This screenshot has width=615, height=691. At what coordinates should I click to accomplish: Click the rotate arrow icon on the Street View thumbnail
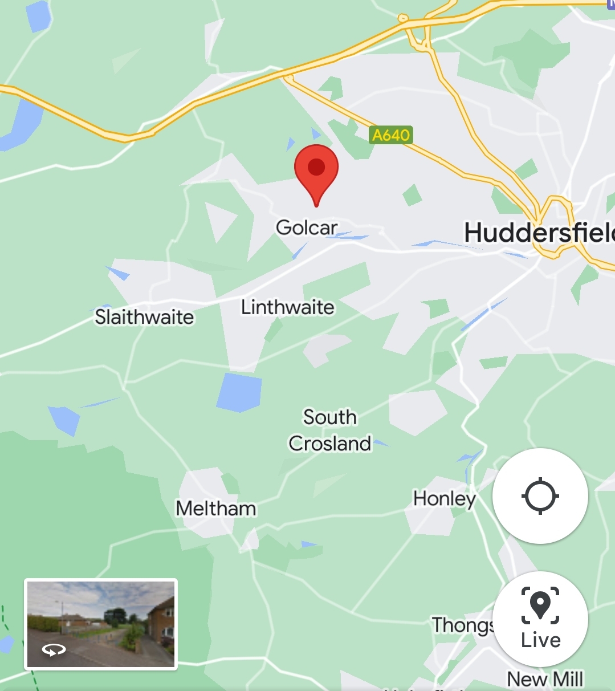tap(54, 650)
